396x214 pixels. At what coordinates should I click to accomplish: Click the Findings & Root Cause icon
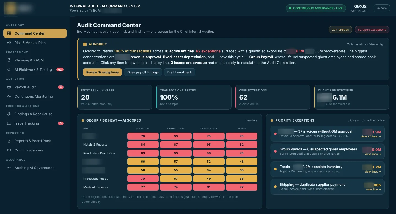click(x=9, y=114)
